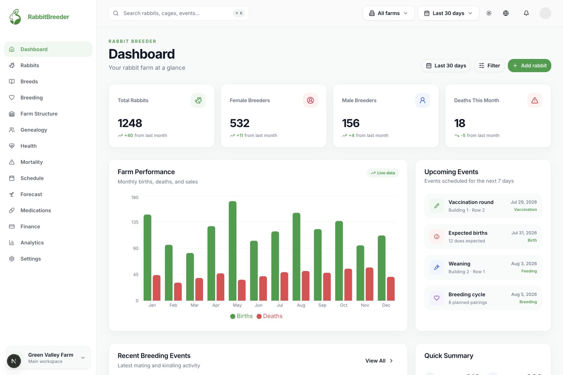Toggle the light theme sun icon
This screenshot has height=375, width=563.
pos(489,13)
